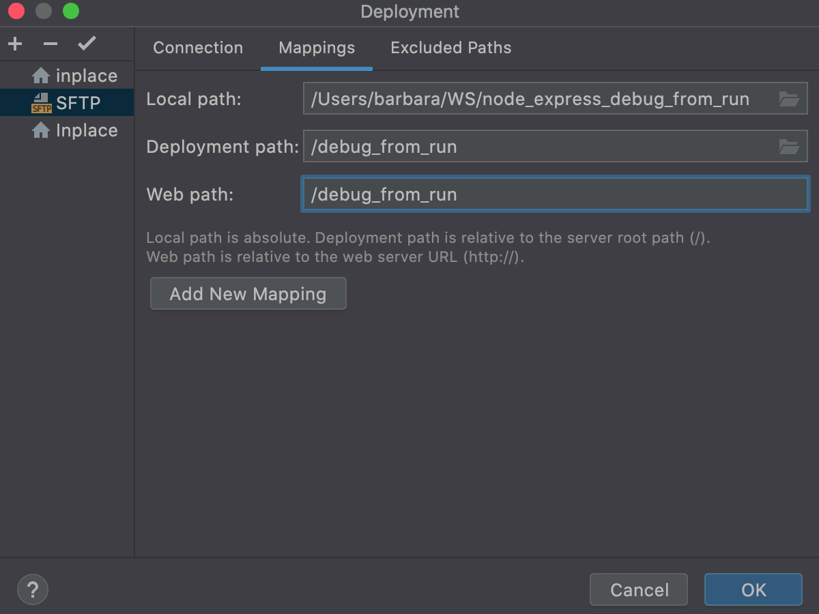
Task: Cancel the Deployment dialog
Action: [x=639, y=589]
